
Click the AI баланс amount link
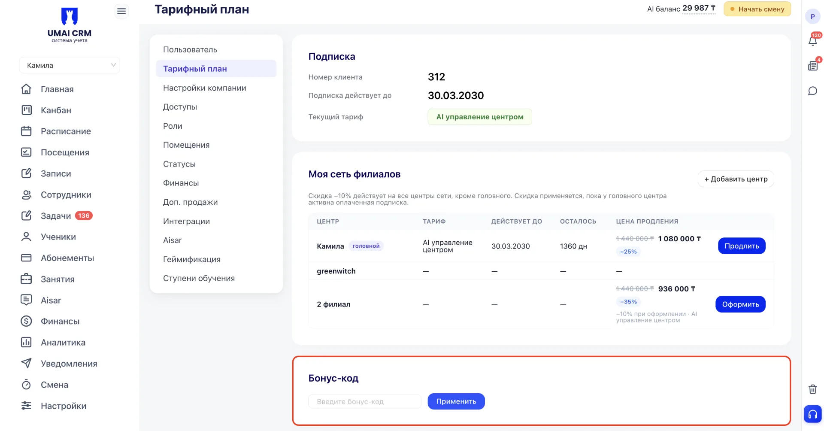699,9
